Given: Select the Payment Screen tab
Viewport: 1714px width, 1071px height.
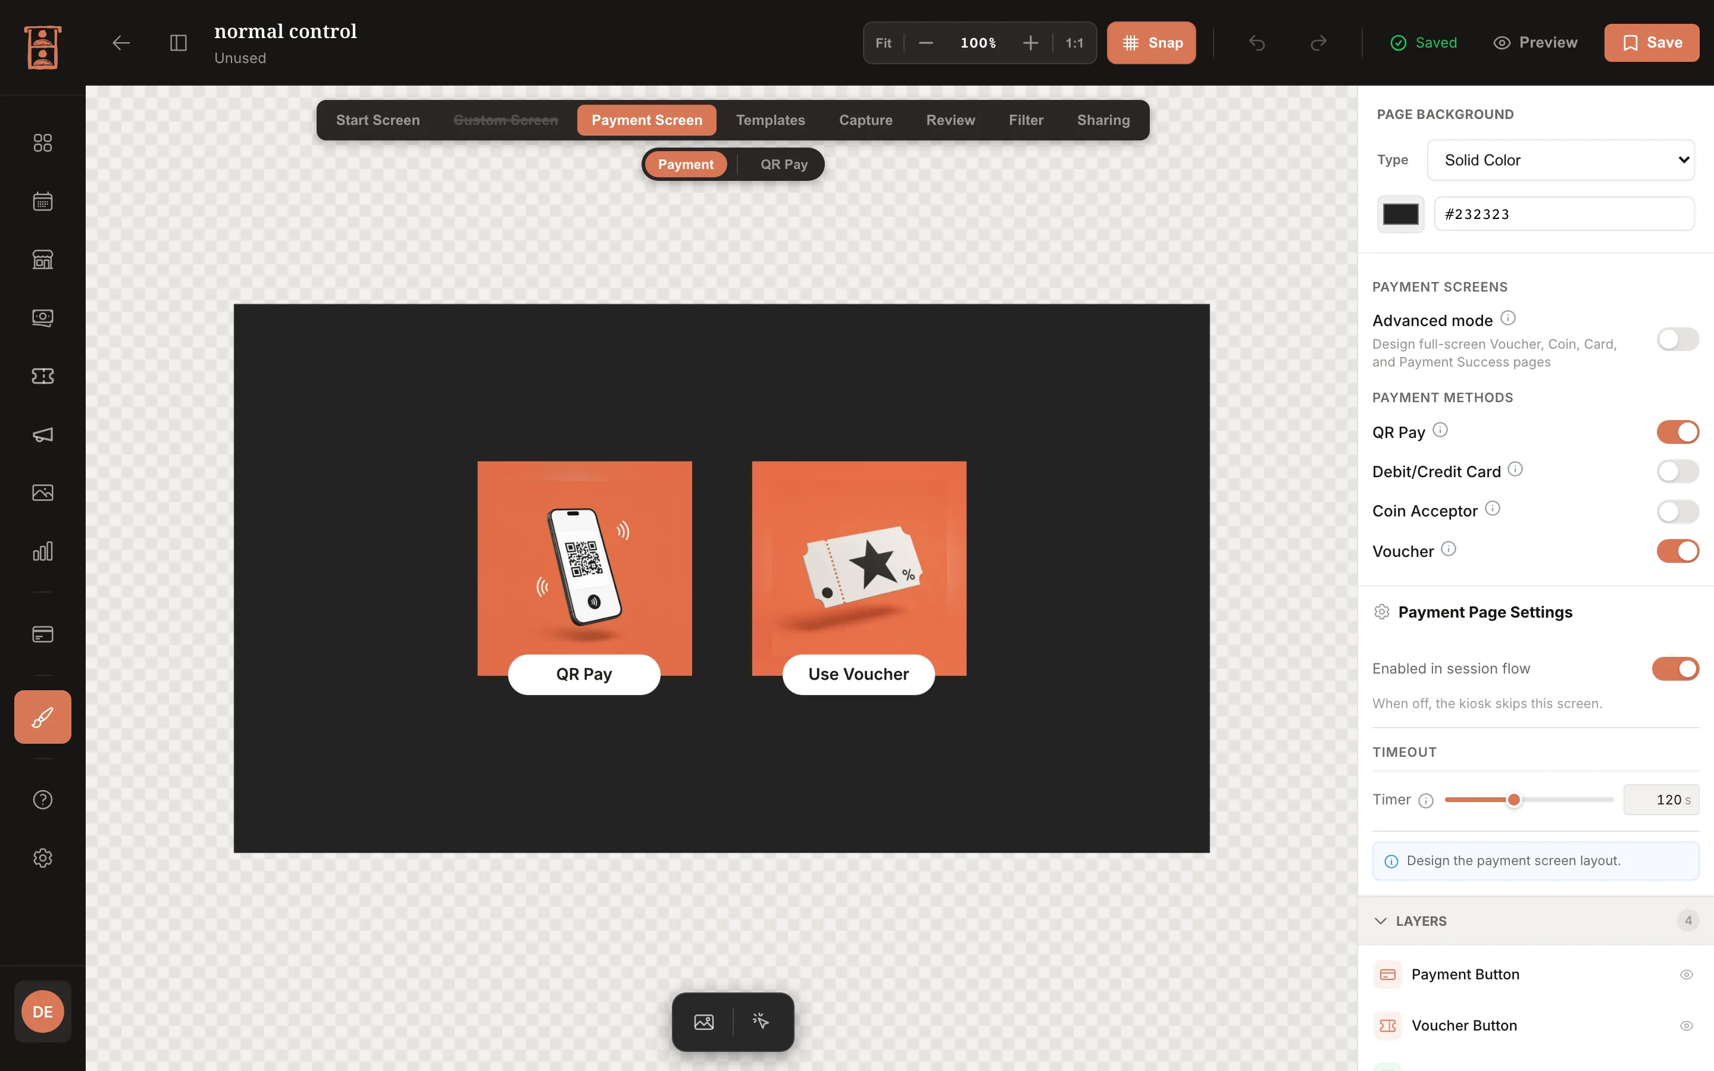Looking at the screenshot, I should pyautogui.click(x=647, y=120).
